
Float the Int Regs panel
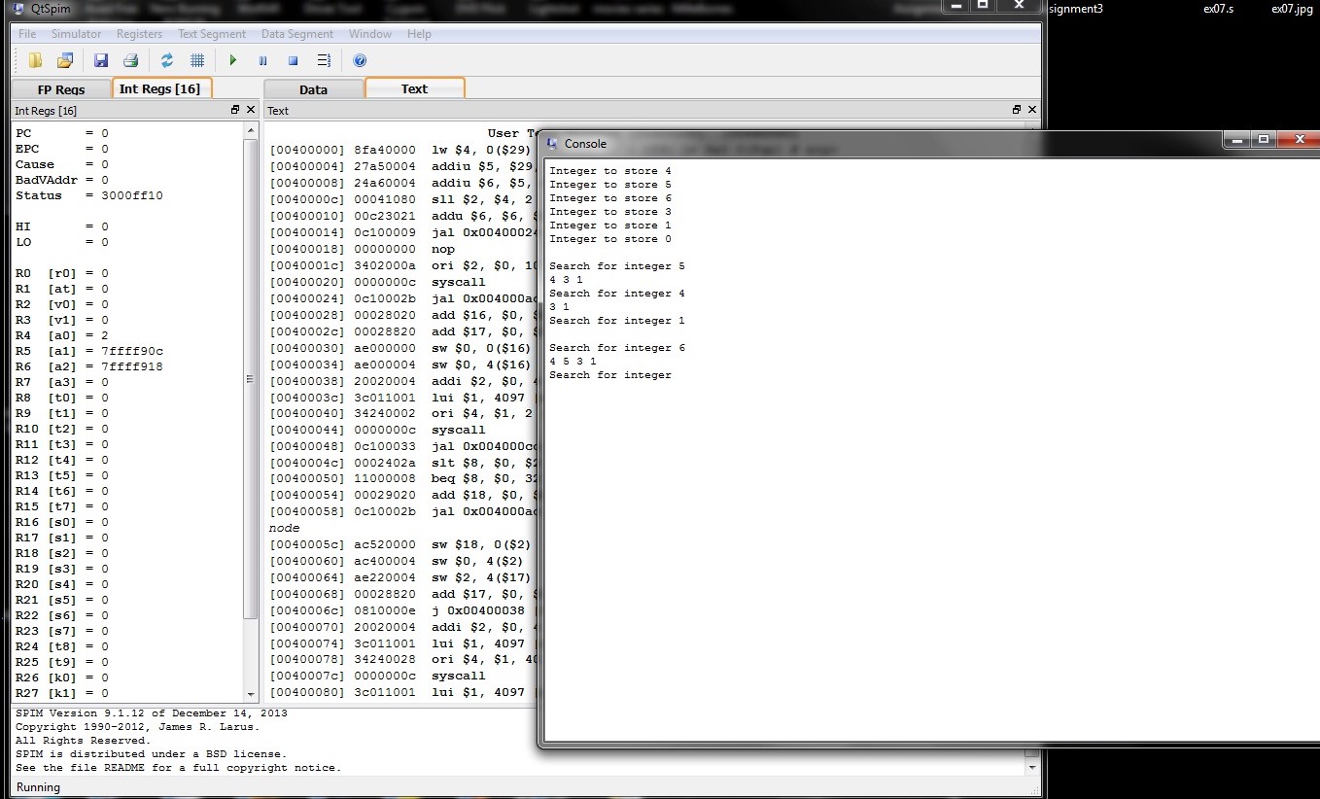(x=235, y=111)
